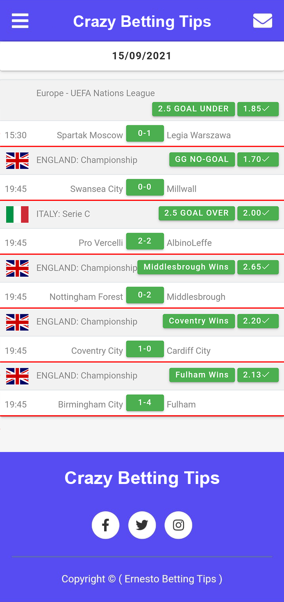The height and width of the screenshot is (602, 284).
Task: Tap the 1.85 odds badge
Action: (258, 109)
